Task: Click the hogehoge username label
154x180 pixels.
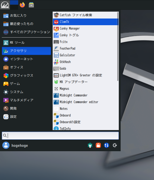Action: click(x=20, y=146)
